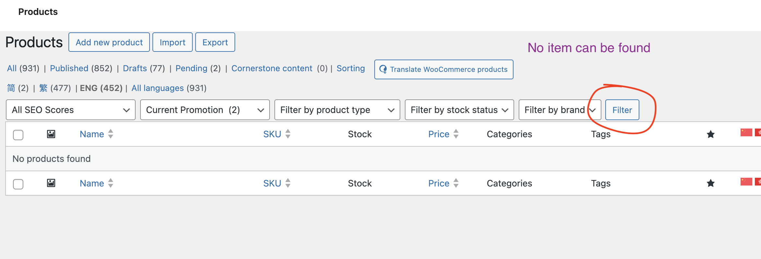Viewport: 761px width, 259px height.
Task: Click Translate WooCommerce products button
Action: (443, 69)
